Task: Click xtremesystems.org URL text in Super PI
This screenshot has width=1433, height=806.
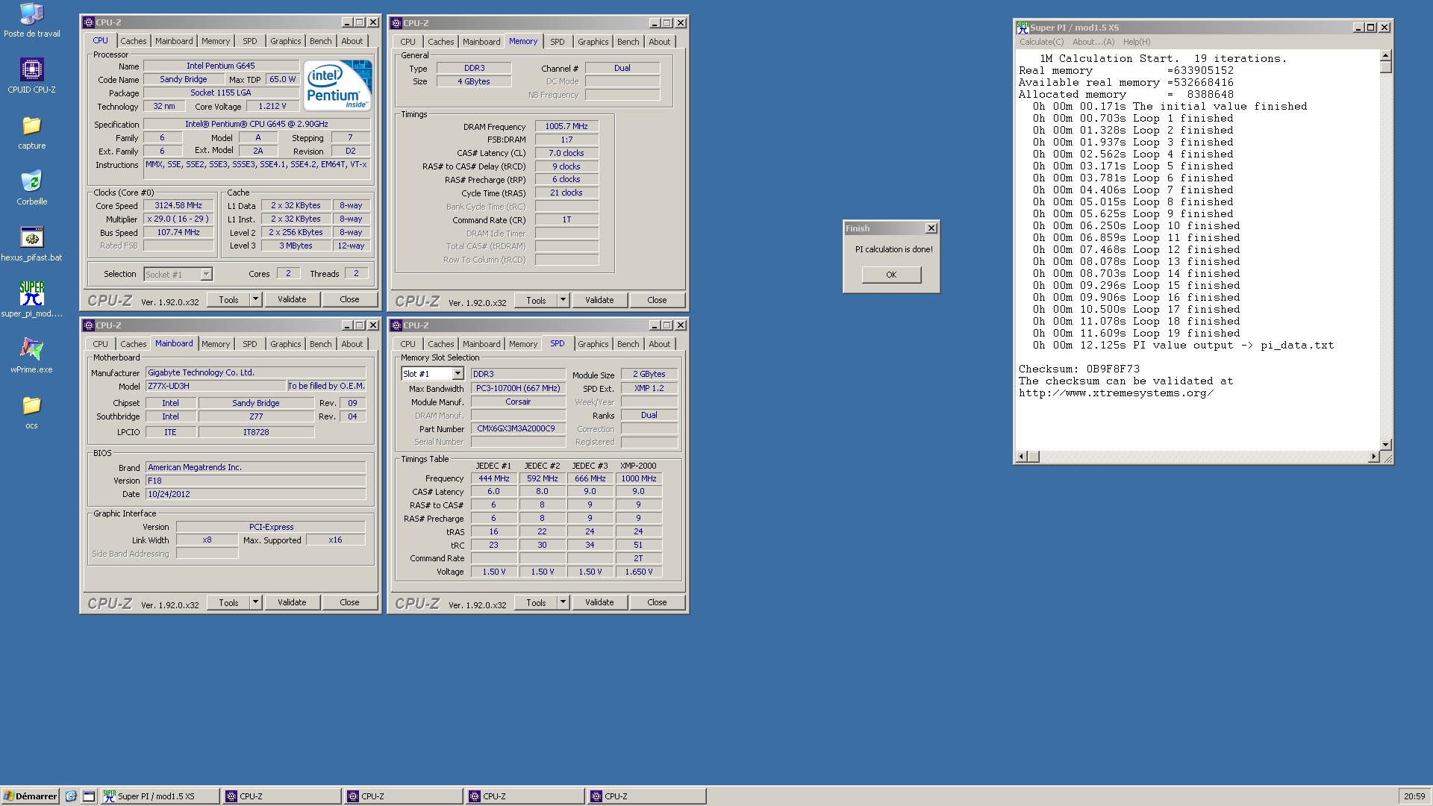Action: click(x=1117, y=393)
